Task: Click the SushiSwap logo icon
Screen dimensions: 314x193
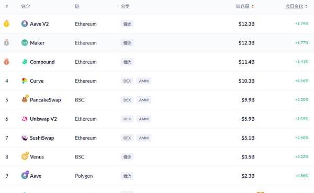Action: coord(25,138)
